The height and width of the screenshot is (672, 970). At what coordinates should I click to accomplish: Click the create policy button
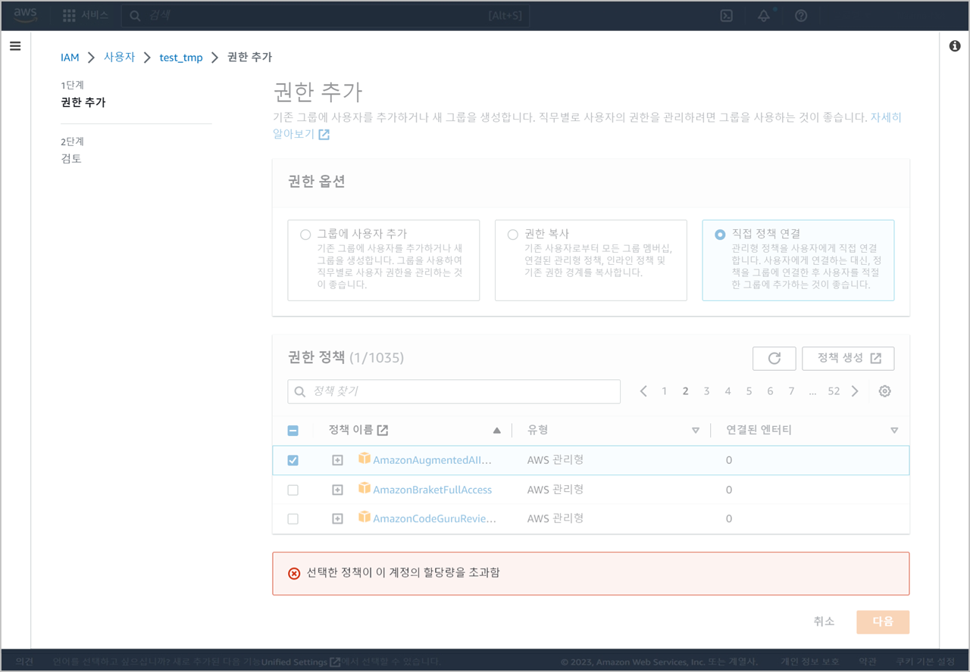point(848,359)
